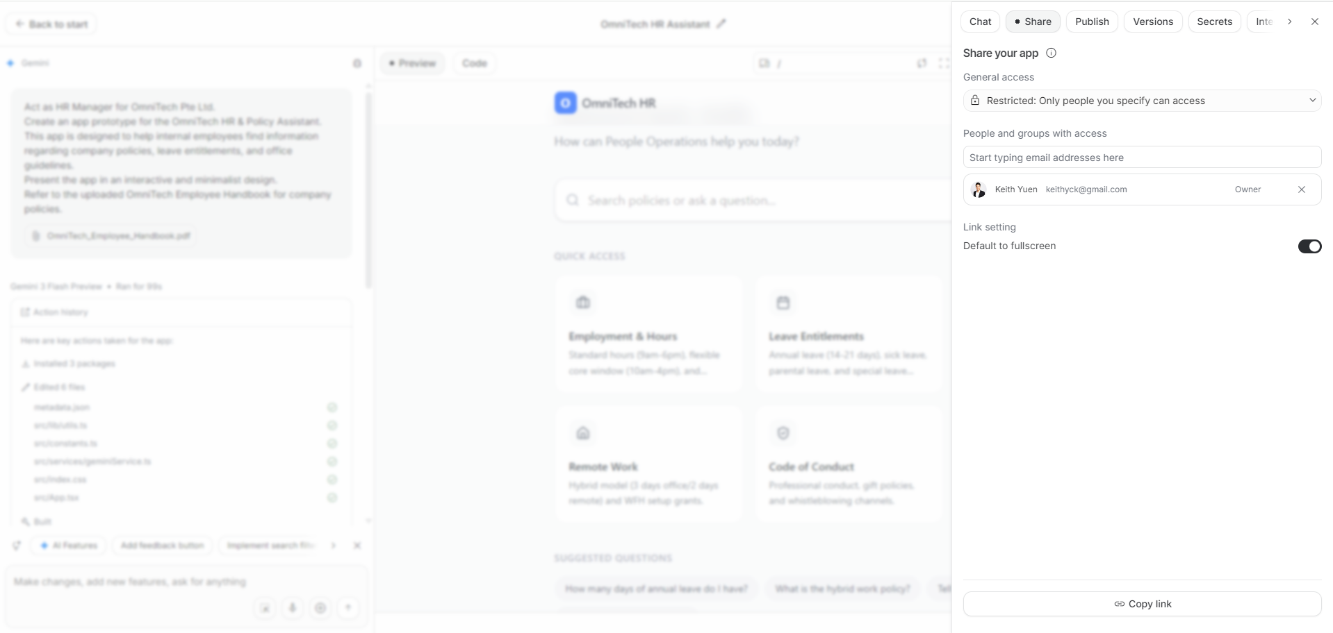Remove Keith Yuen with the X icon
Viewport: 1333px width, 633px height.
coord(1302,189)
